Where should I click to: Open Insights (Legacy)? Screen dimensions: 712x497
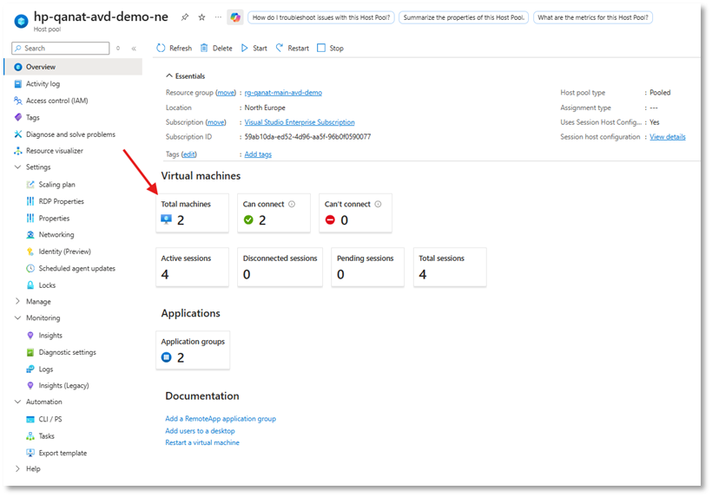[x=63, y=386]
